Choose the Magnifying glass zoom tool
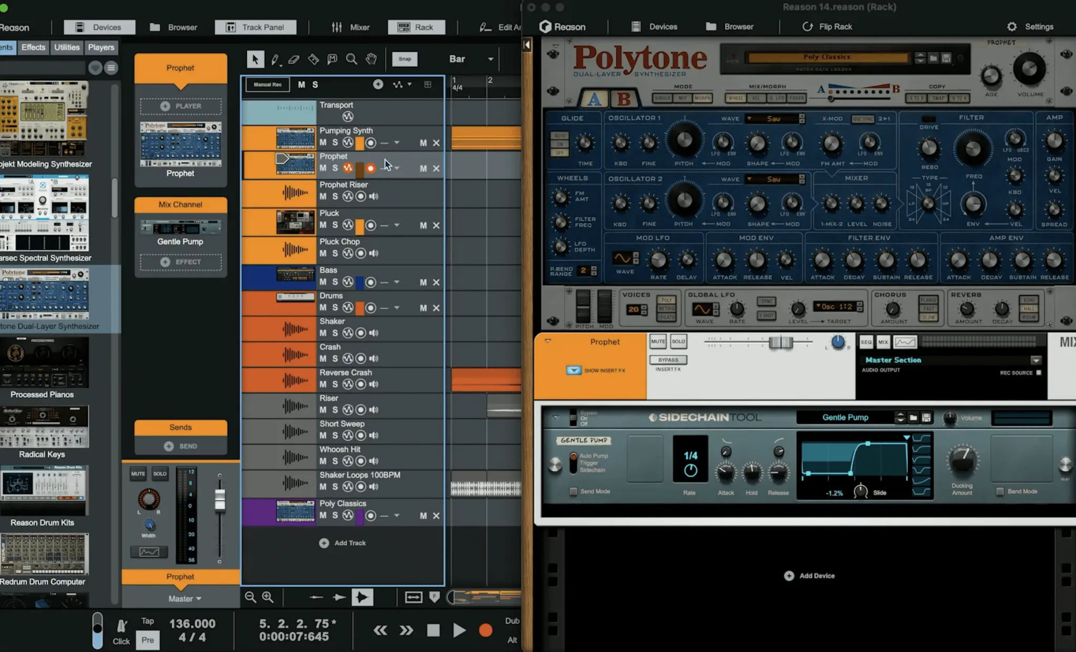The height and width of the screenshot is (652, 1076). coord(351,59)
